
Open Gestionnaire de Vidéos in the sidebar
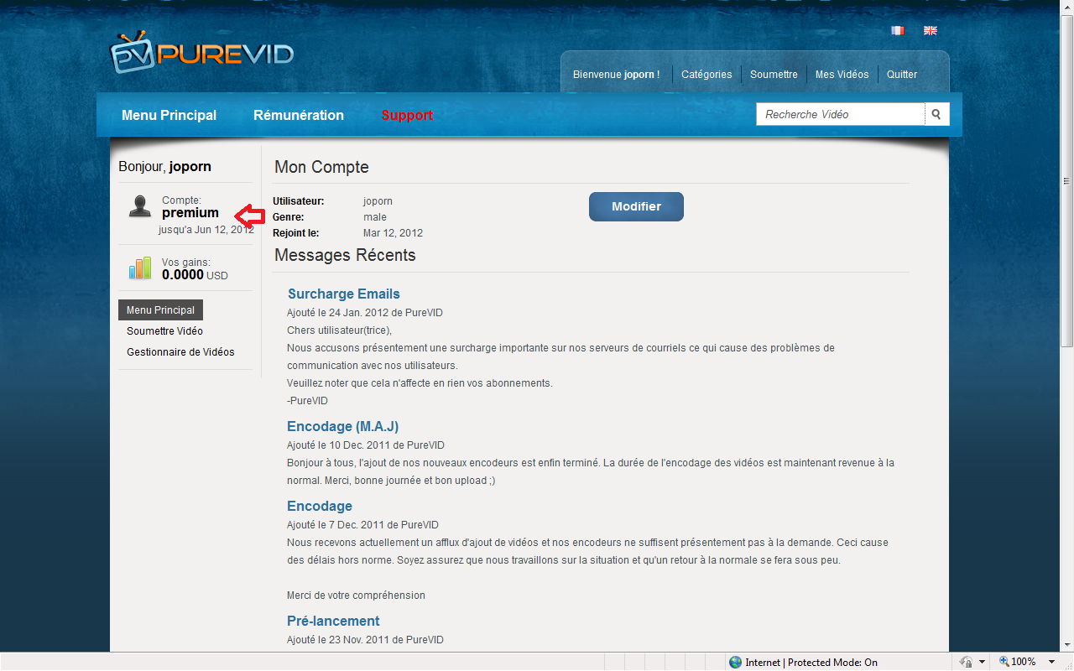[x=180, y=352]
